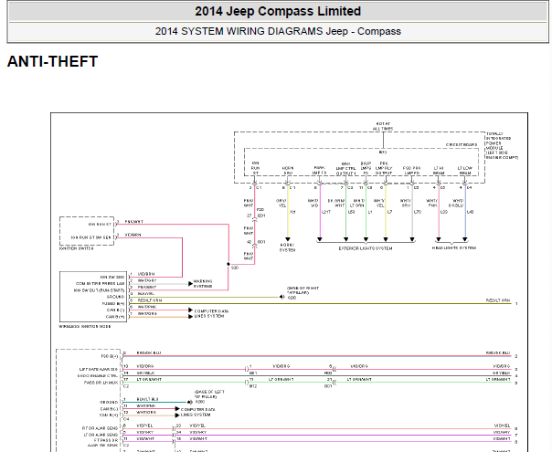
Task: Click the lower 'COMPUTER DATA LINES SYSTEM' label
Action: click(x=197, y=412)
